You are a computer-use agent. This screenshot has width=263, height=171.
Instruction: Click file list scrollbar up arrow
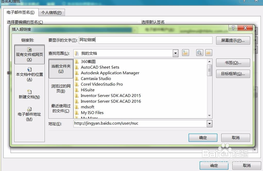click(x=210, y=61)
